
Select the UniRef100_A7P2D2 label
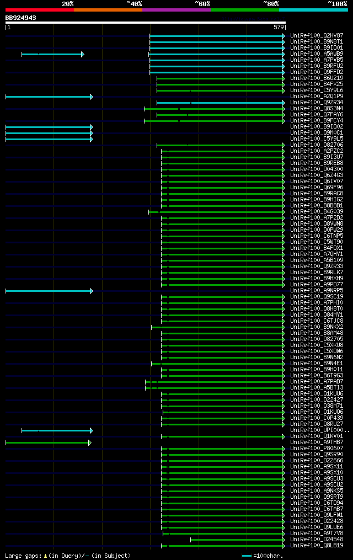click(x=317, y=218)
